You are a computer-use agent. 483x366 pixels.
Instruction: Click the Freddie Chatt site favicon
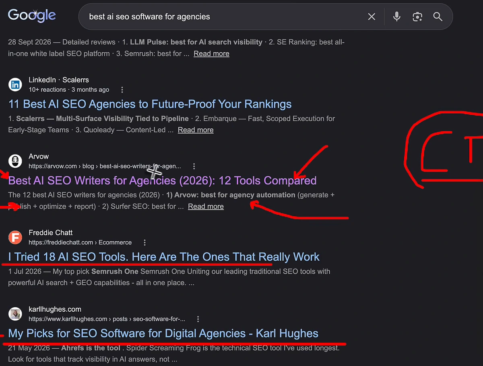[15, 237]
